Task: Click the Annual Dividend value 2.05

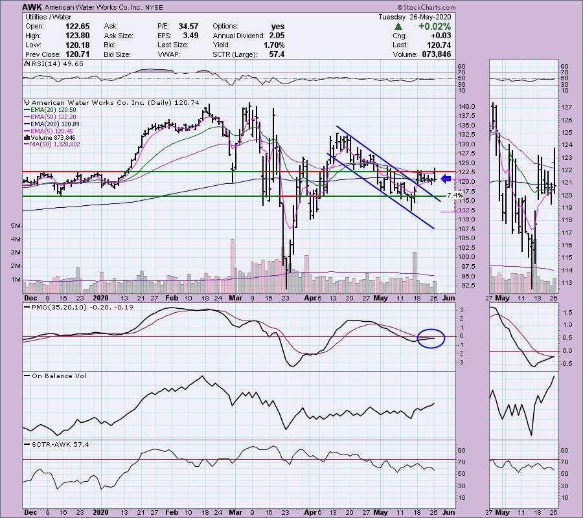Action: click(x=277, y=36)
